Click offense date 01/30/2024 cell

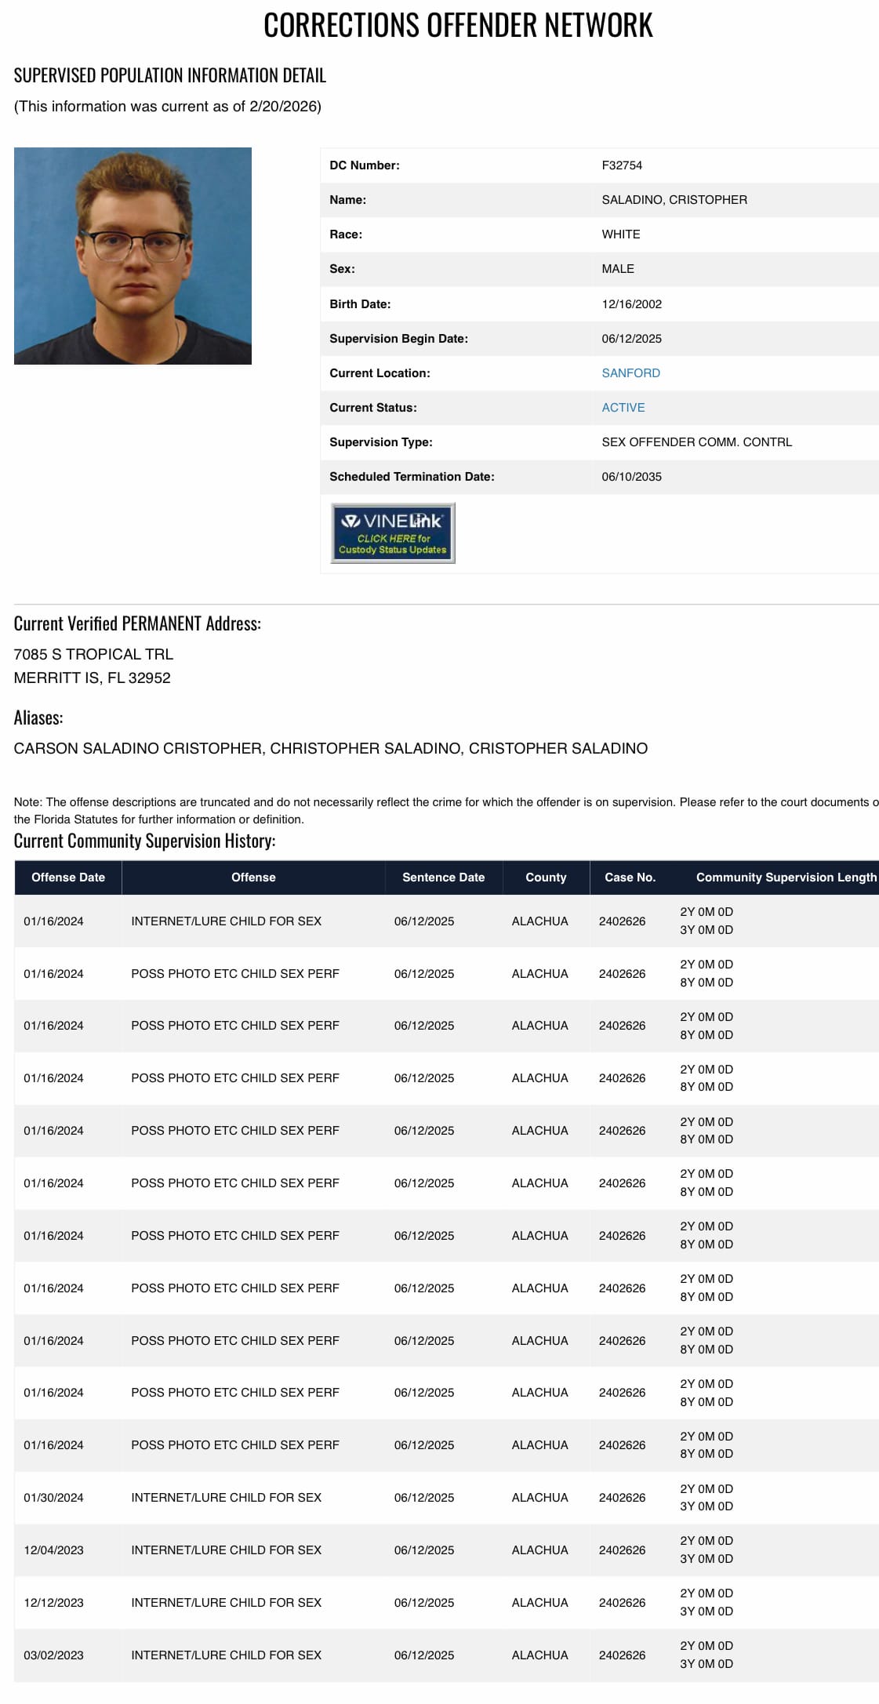click(53, 1498)
